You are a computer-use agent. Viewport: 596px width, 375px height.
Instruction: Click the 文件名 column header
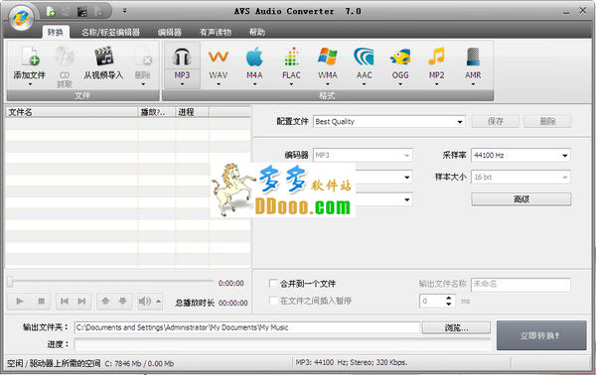coord(72,112)
